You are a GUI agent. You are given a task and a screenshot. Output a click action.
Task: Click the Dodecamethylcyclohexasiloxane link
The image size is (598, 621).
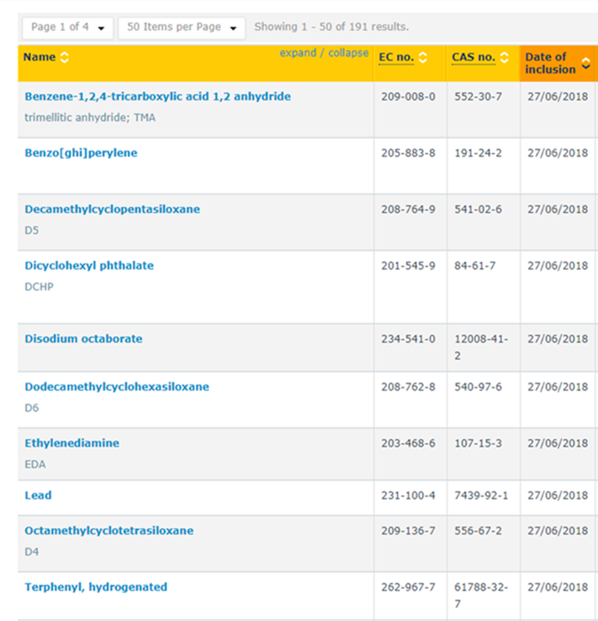coord(117,387)
